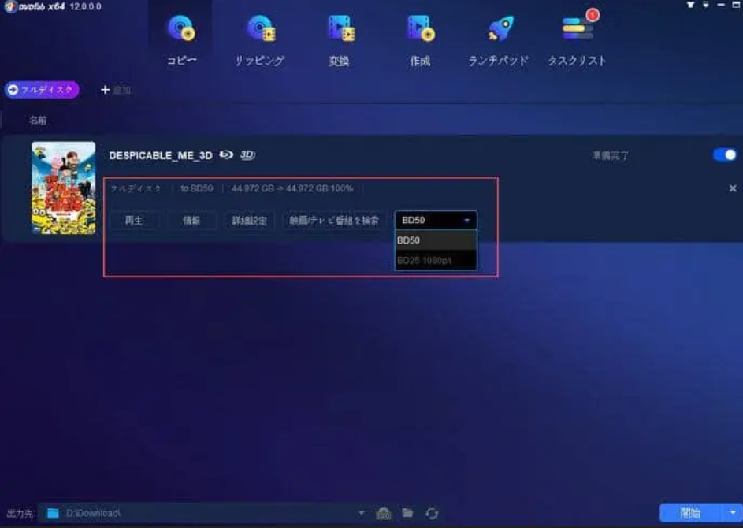Open the output destination path dropdown
Image resolution: width=743 pixels, height=528 pixels.
click(361, 513)
